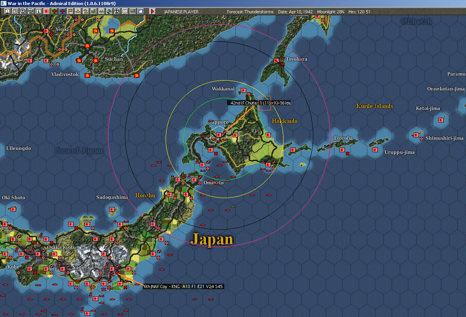The height and width of the screenshot is (317, 466).
Task: Click the single yellow ship toolbar icon
Action: click(x=78, y=11)
